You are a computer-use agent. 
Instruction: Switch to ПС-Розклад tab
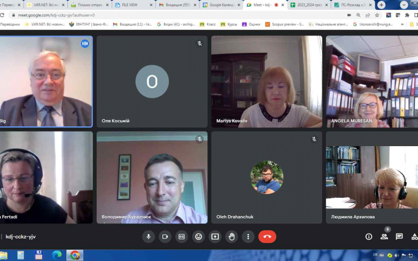(x=353, y=5)
